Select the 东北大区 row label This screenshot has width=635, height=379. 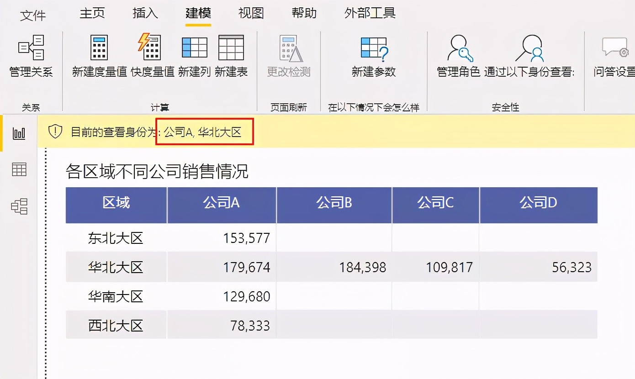(116, 238)
